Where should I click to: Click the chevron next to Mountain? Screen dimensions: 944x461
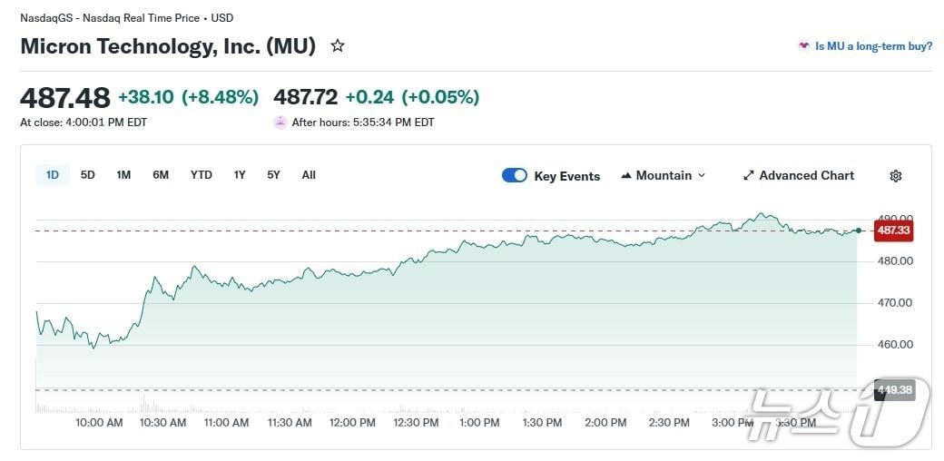click(701, 176)
